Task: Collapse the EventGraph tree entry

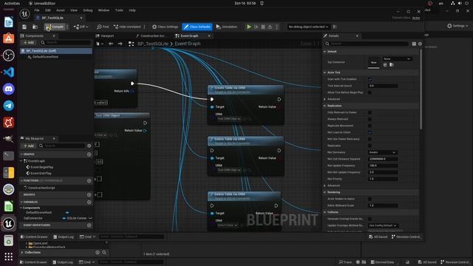Action: 21,161
